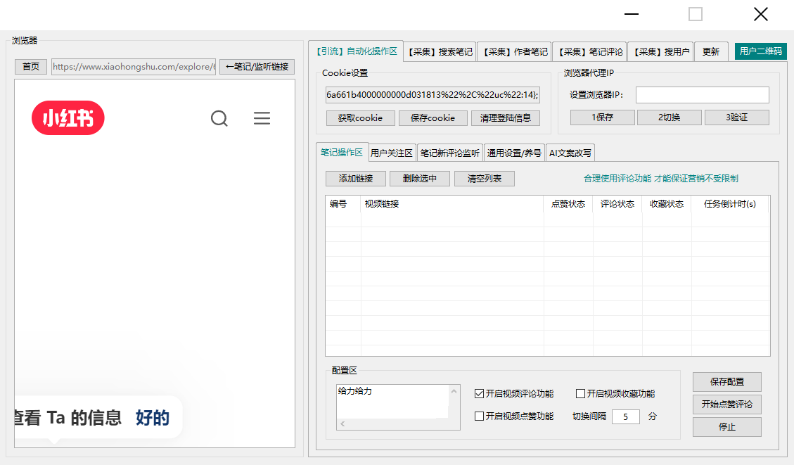The height and width of the screenshot is (465, 794).
Task: Click the 小红书 red logo
Action: [x=68, y=118]
